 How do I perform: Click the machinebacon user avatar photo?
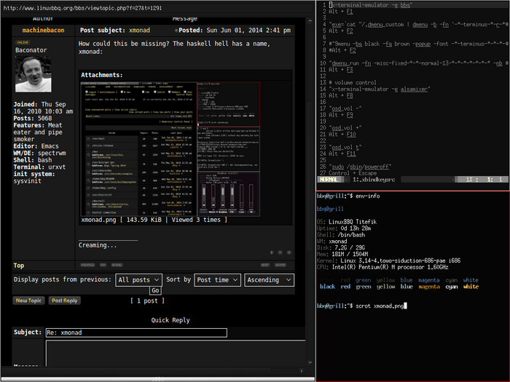click(34, 75)
